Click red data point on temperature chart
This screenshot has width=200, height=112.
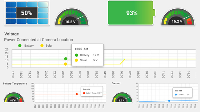point(77,94)
